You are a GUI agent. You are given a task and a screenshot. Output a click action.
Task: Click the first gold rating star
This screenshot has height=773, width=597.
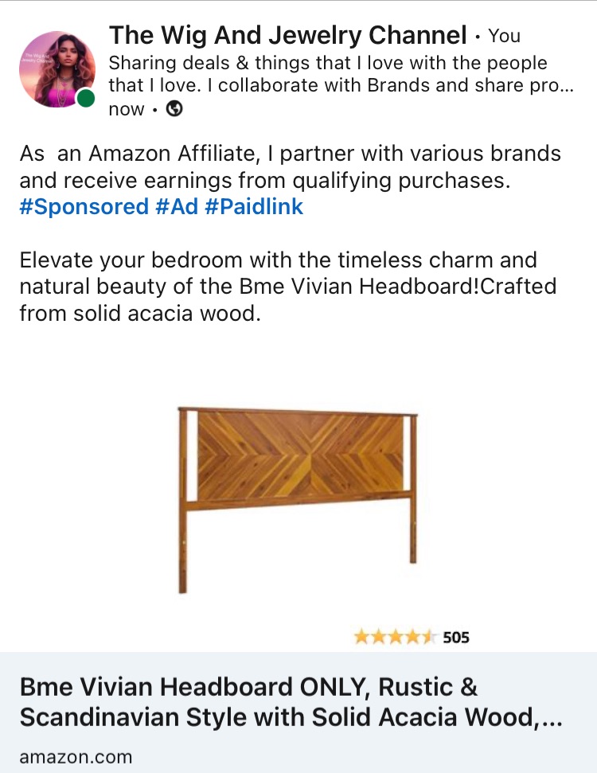pyautogui.click(x=362, y=637)
